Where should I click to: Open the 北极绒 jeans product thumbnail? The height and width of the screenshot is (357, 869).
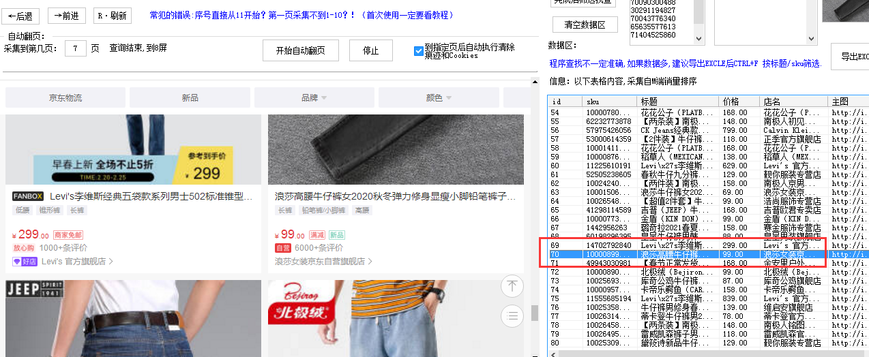pyautogui.click(x=396, y=318)
